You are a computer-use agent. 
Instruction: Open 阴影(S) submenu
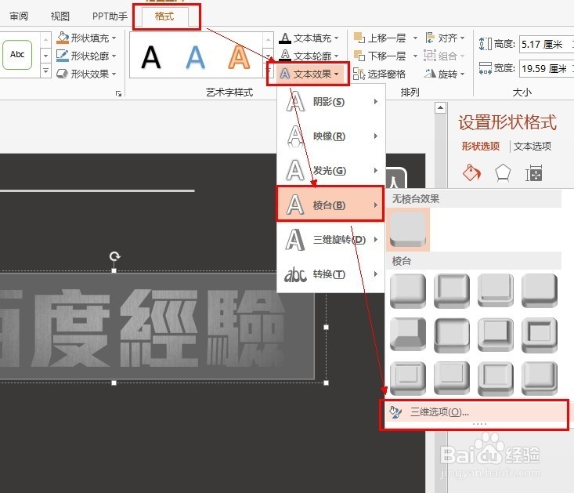(x=331, y=101)
